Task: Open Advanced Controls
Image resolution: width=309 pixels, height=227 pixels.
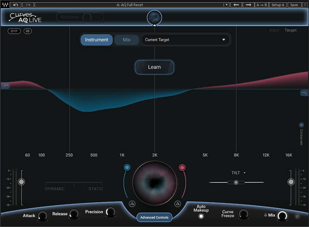Action: point(154,217)
